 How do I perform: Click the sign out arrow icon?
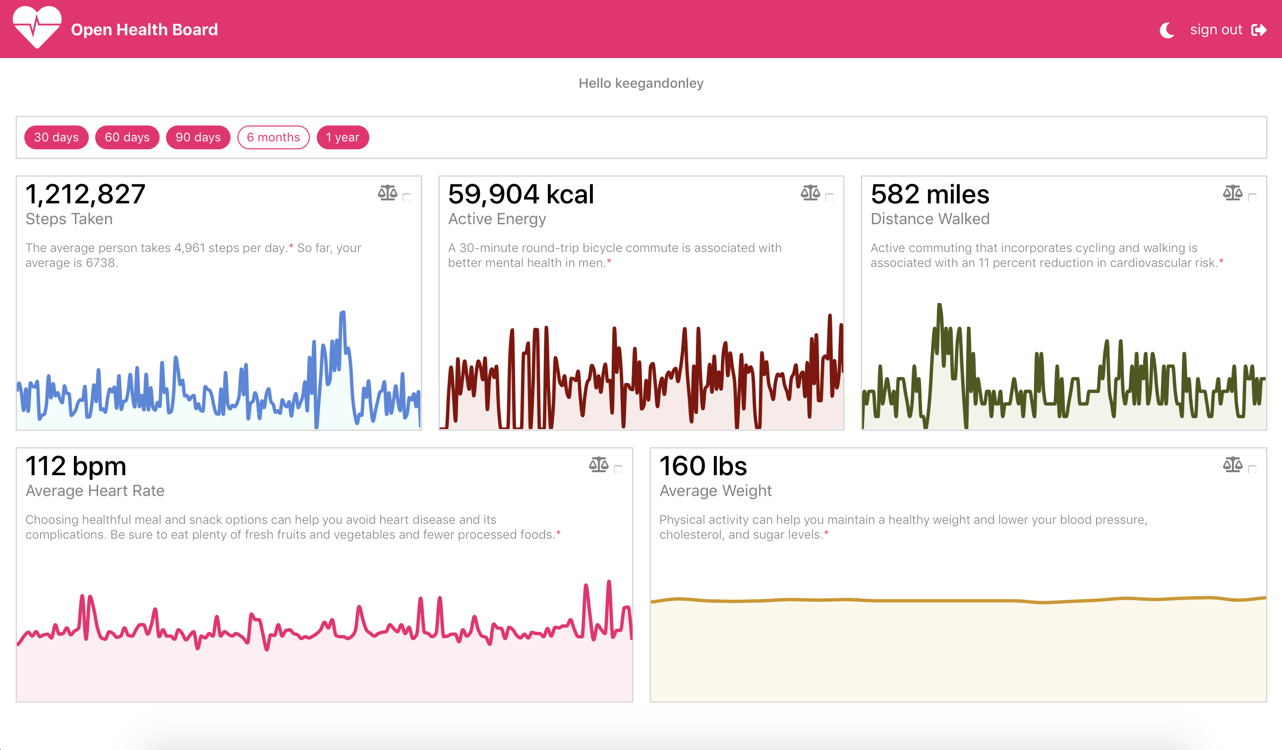point(1259,30)
